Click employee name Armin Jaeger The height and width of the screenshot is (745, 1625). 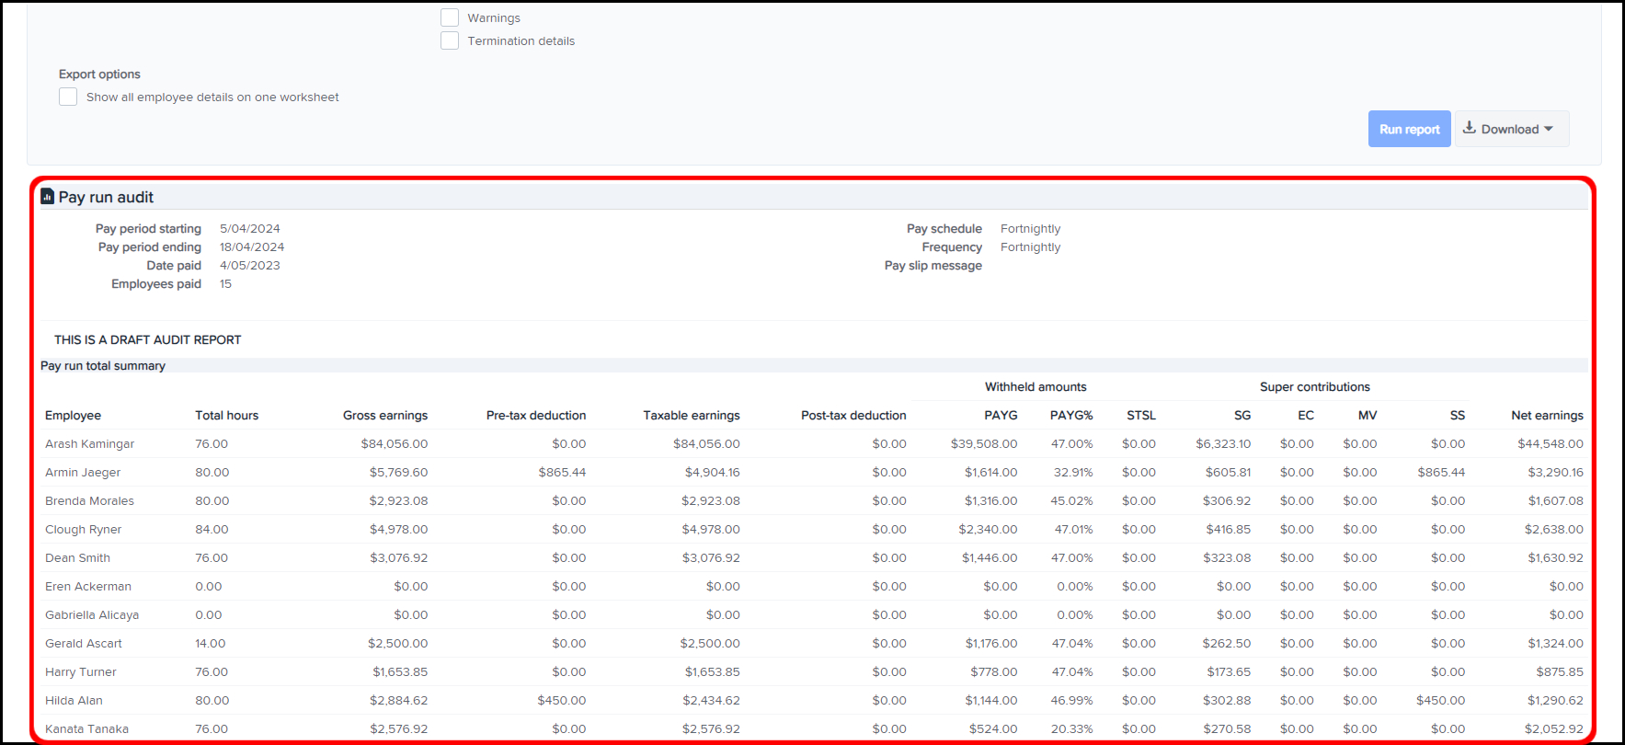click(83, 473)
